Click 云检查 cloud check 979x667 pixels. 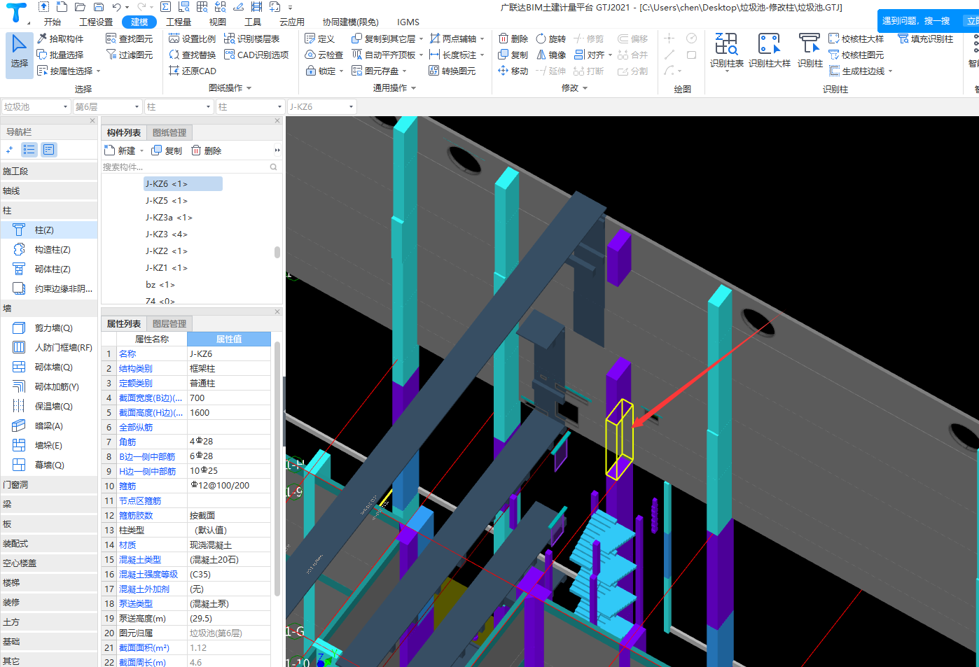[324, 55]
